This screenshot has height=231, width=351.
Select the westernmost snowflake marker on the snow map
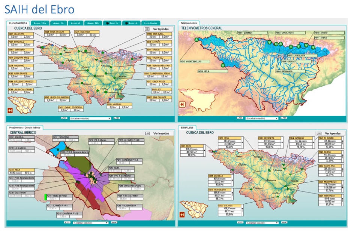click(196, 40)
